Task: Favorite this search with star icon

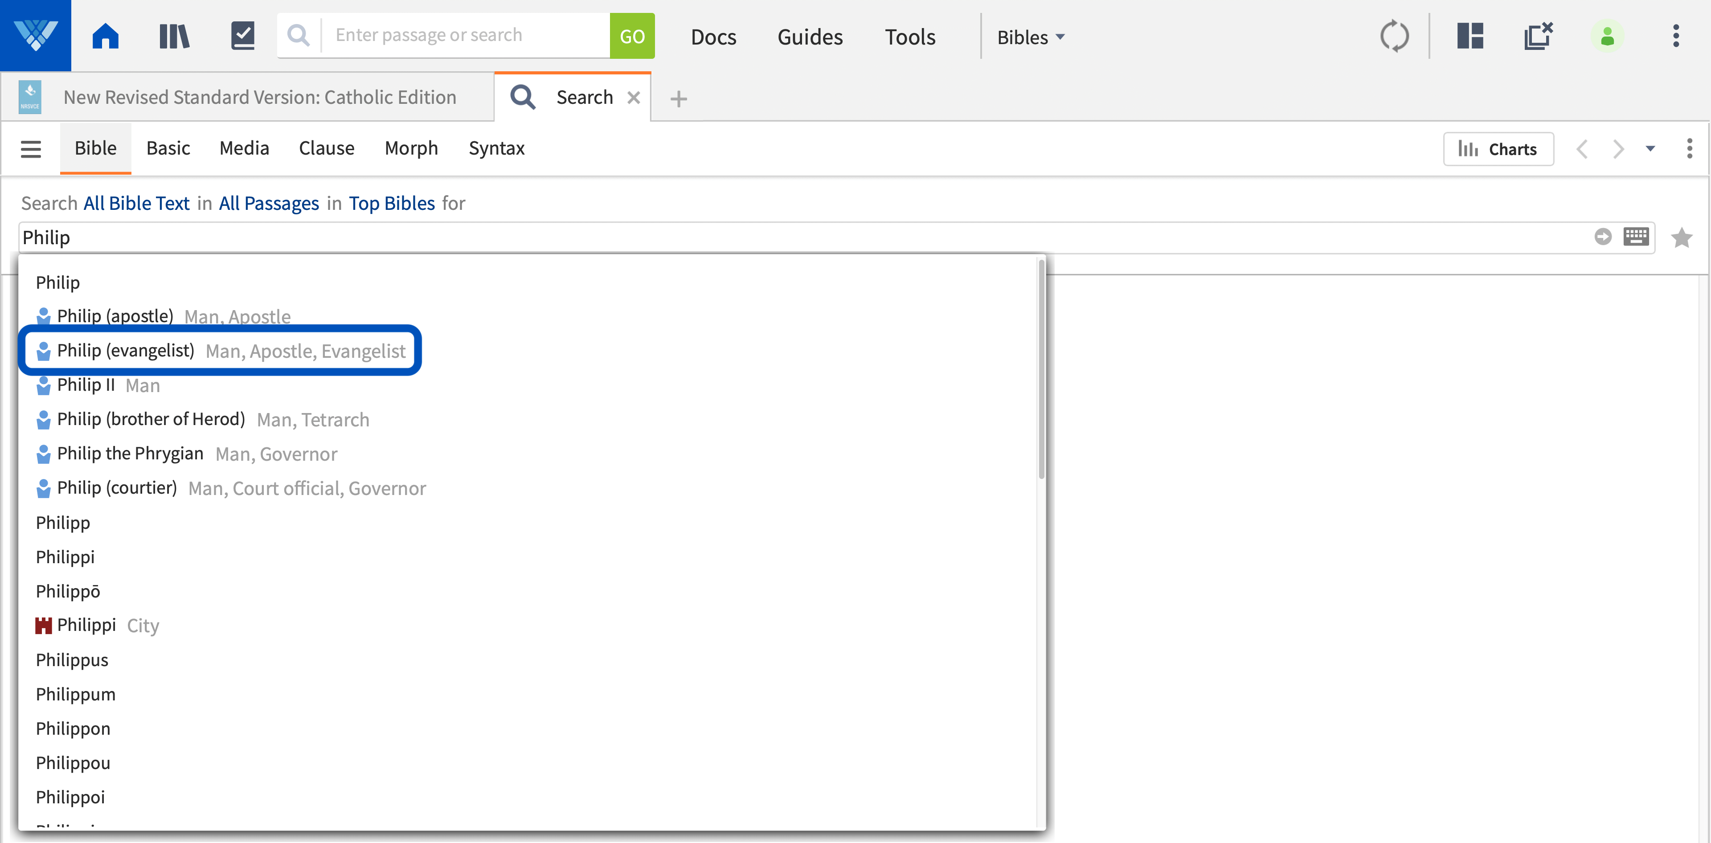Action: (1681, 237)
